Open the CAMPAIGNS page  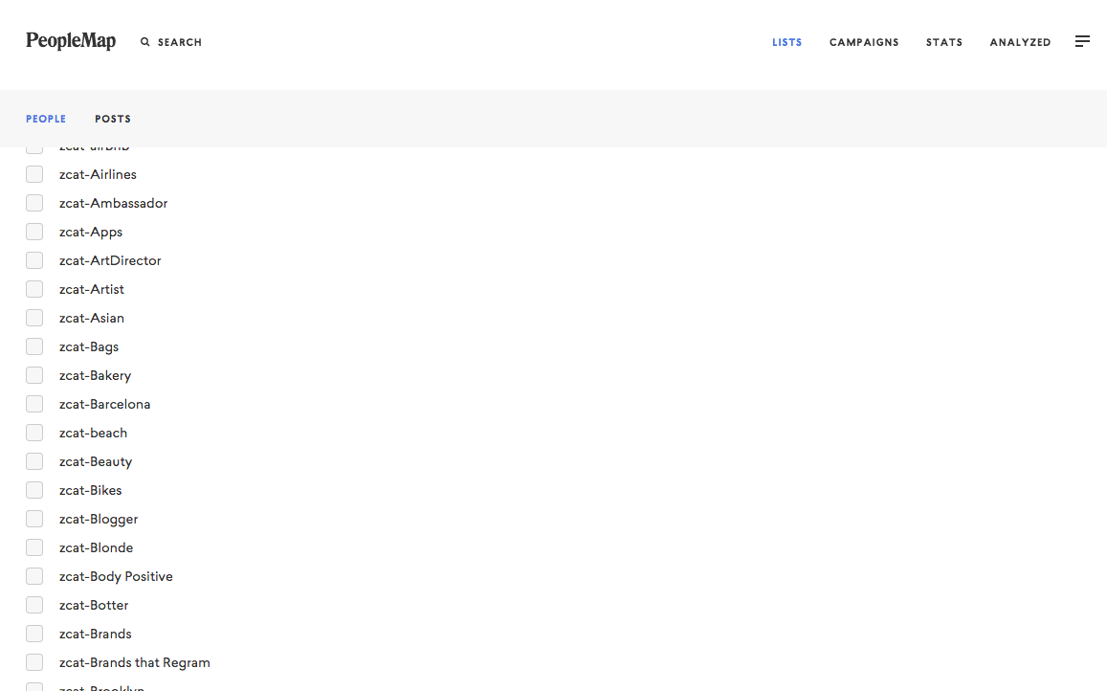pos(864,42)
